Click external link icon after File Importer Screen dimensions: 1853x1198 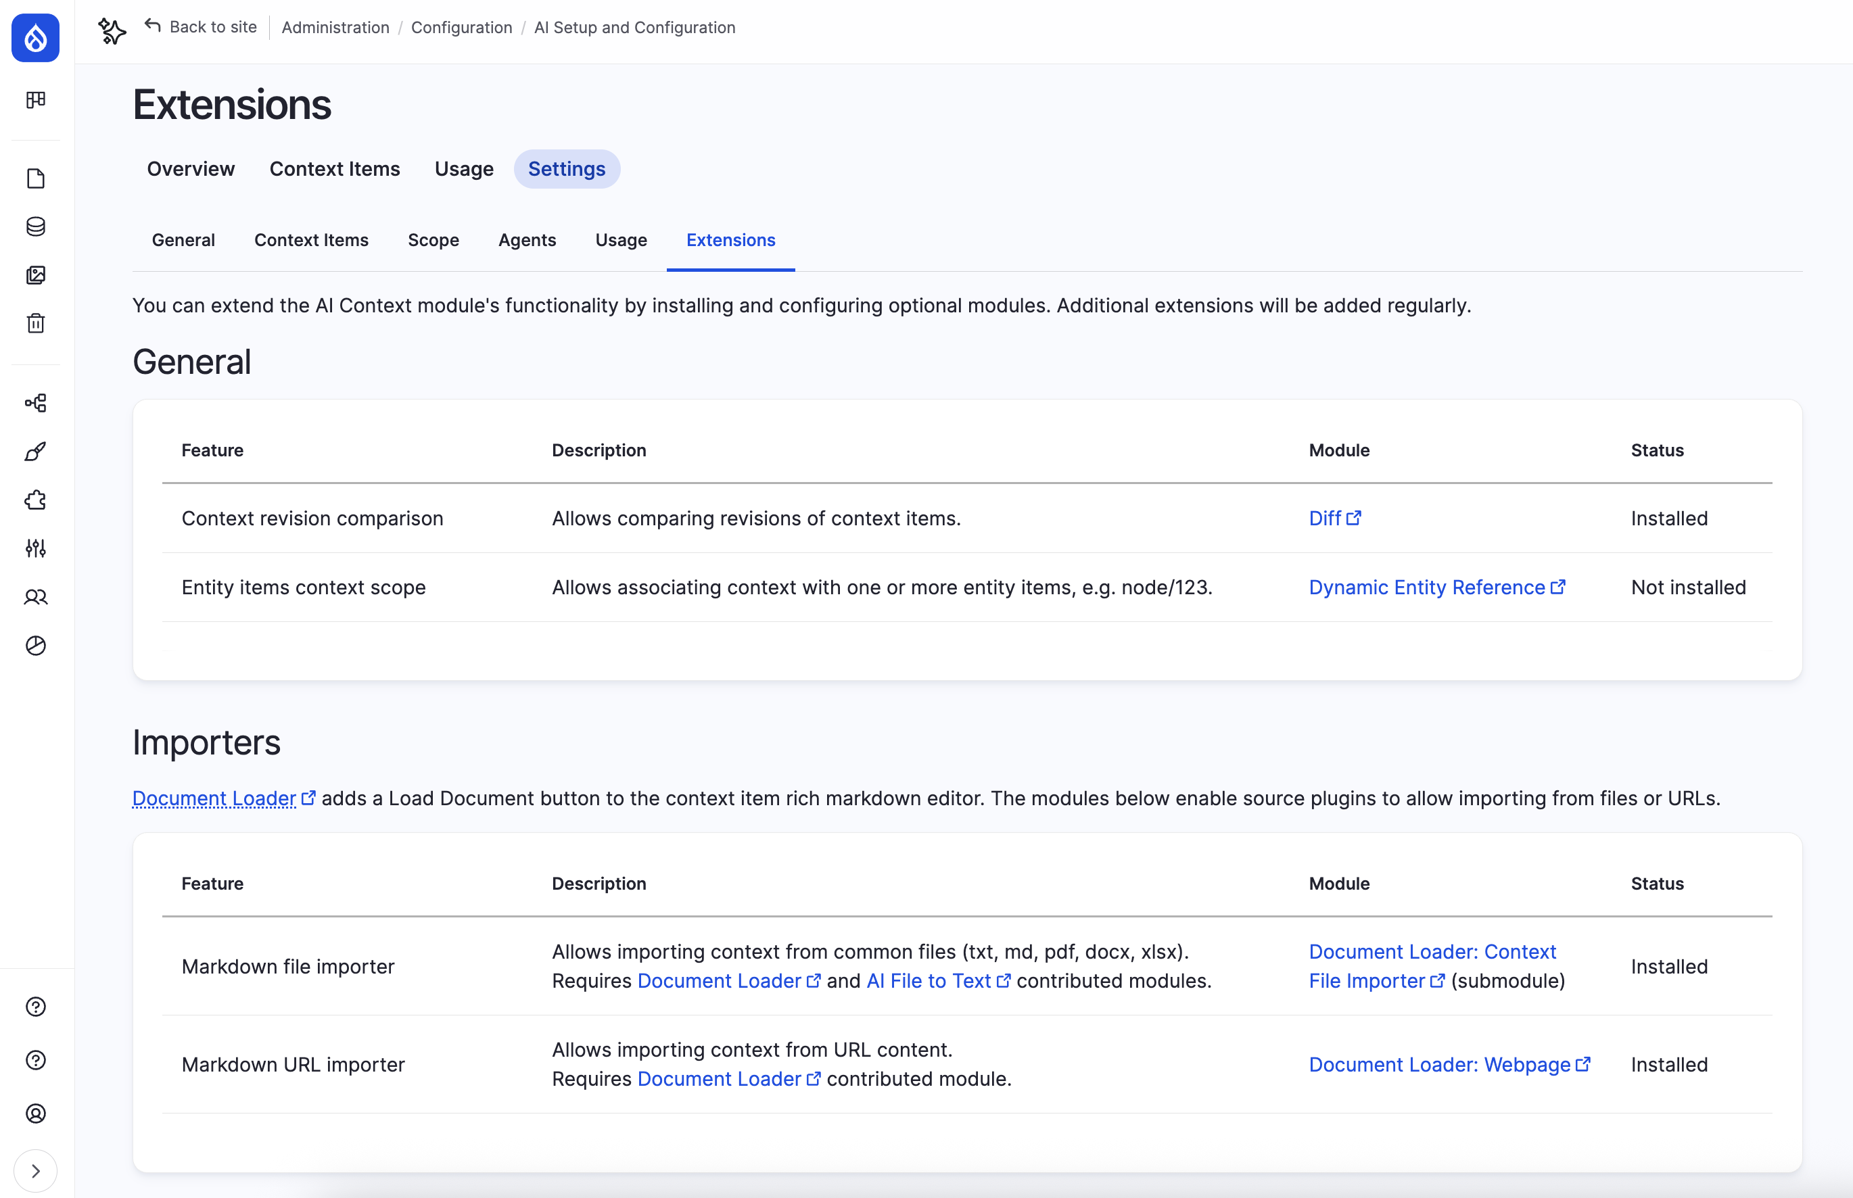point(1438,980)
